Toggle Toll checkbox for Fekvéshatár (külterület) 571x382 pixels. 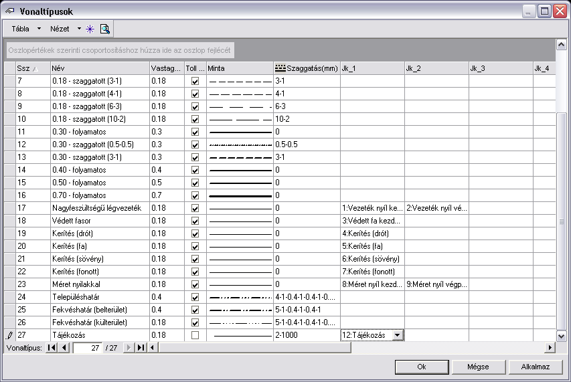point(195,322)
